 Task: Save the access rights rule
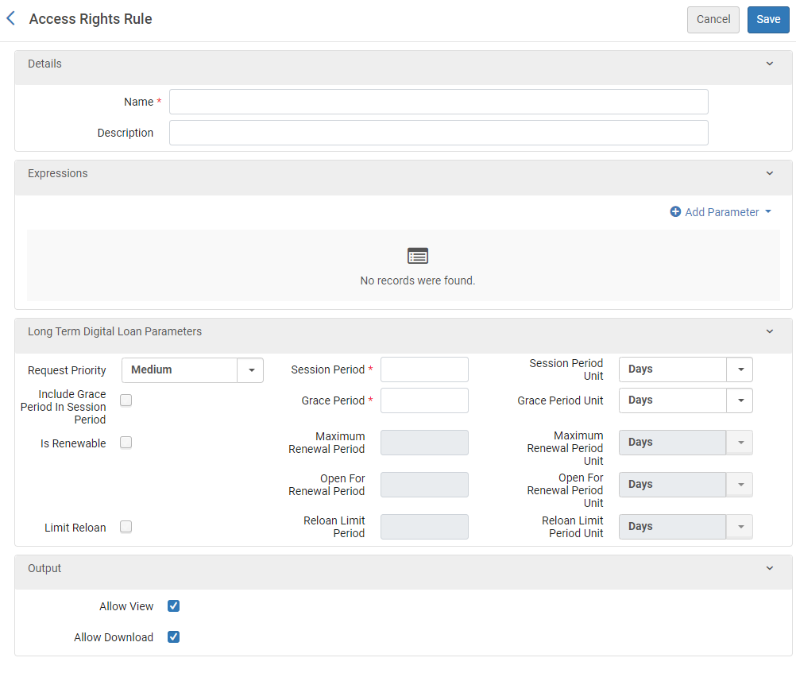coord(767,19)
